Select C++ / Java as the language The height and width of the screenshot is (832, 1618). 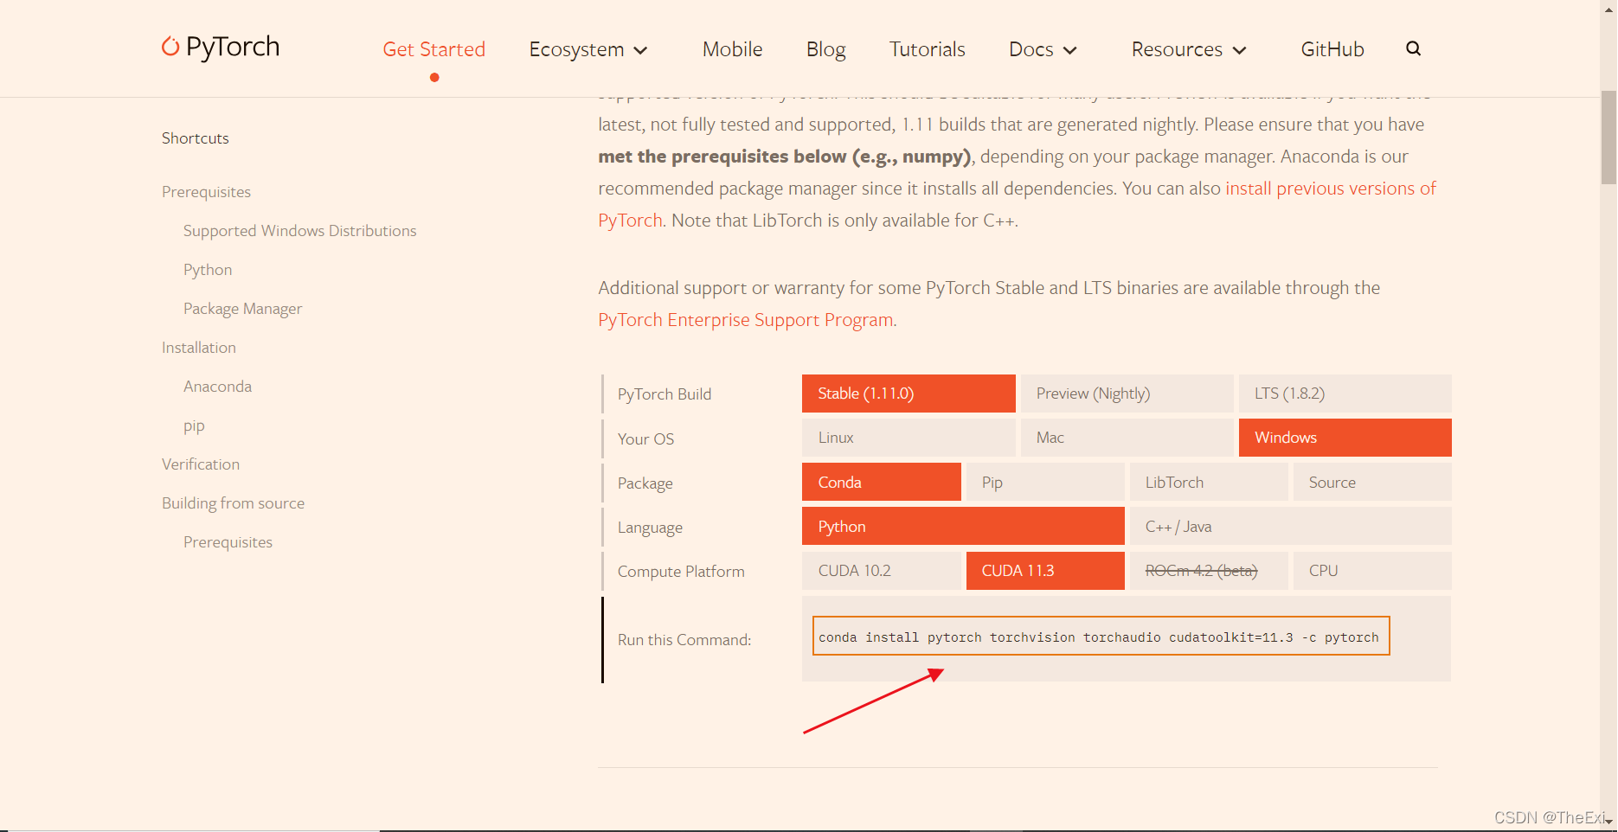coord(1290,526)
